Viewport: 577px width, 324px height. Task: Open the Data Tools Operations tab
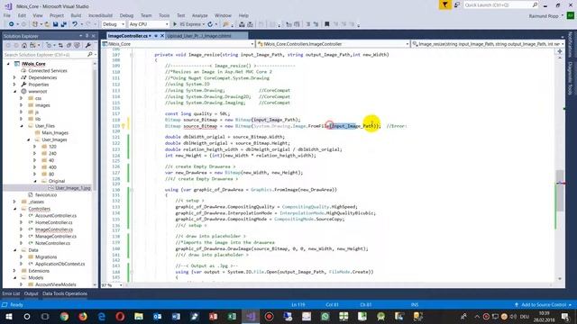[65, 293]
